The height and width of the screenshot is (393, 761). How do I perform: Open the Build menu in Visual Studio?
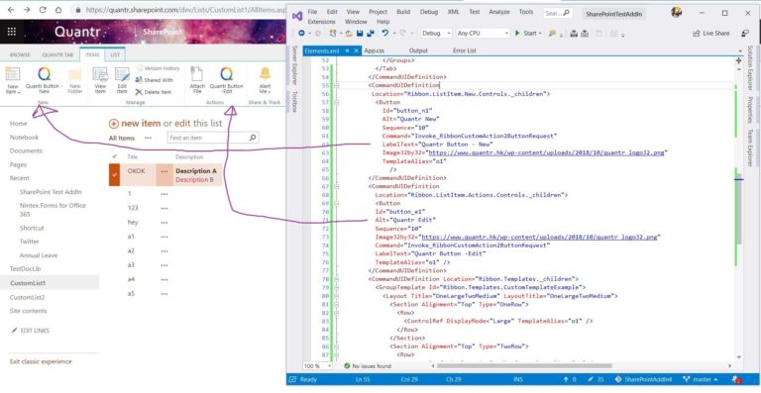tap(403, 12)
